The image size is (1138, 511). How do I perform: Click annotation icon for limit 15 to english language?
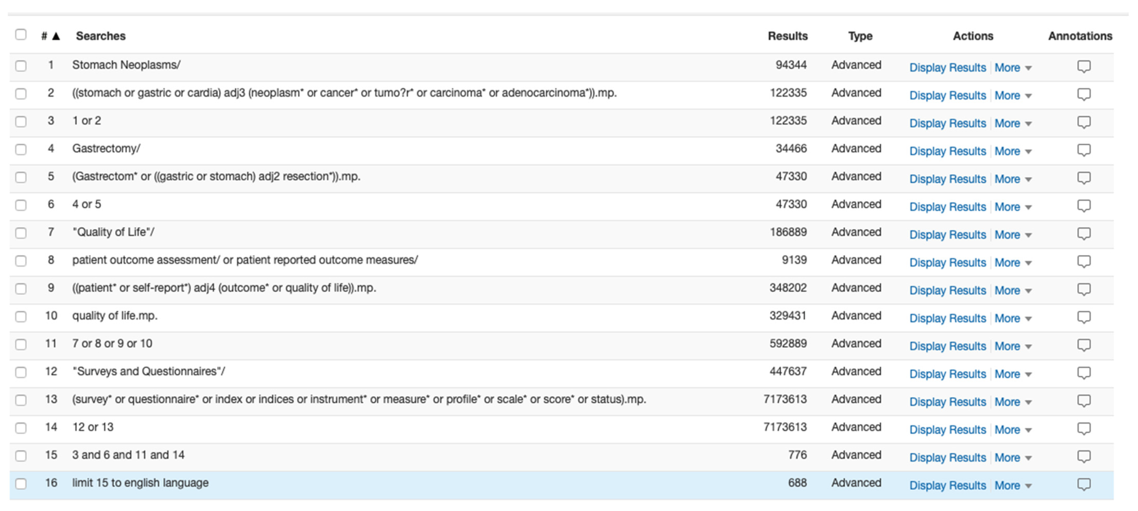(x=1084, y=484)
